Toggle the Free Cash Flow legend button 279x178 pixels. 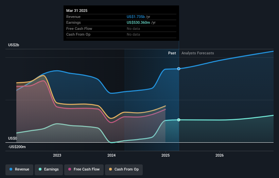click(84, 170)
